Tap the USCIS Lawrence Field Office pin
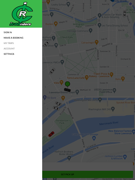This screenshot has height=180, width=135. 114,91
